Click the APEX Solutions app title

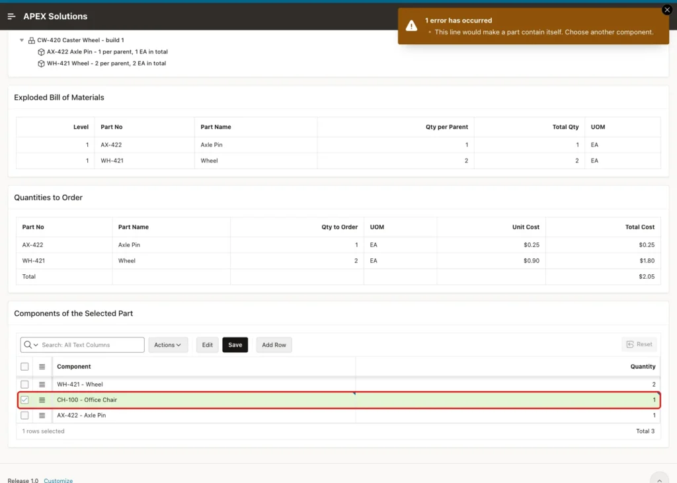tap(56, 17)
